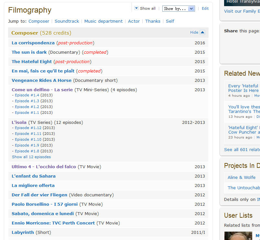Click the Show all arrow icon
Image resolution: width=260 pixels, height=240 pixels.
coord(136,8)
